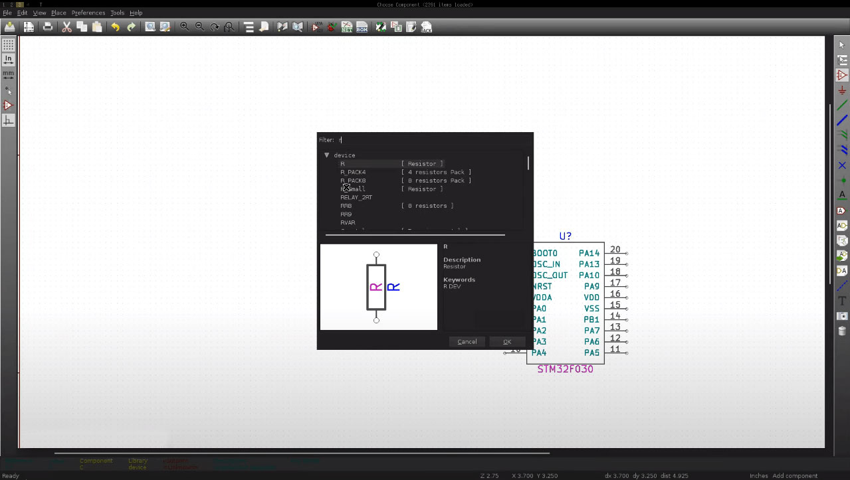The height and width of the screenshot is (480, 850).
Task: Click the Print schematic icon
Action: point(48,27)
